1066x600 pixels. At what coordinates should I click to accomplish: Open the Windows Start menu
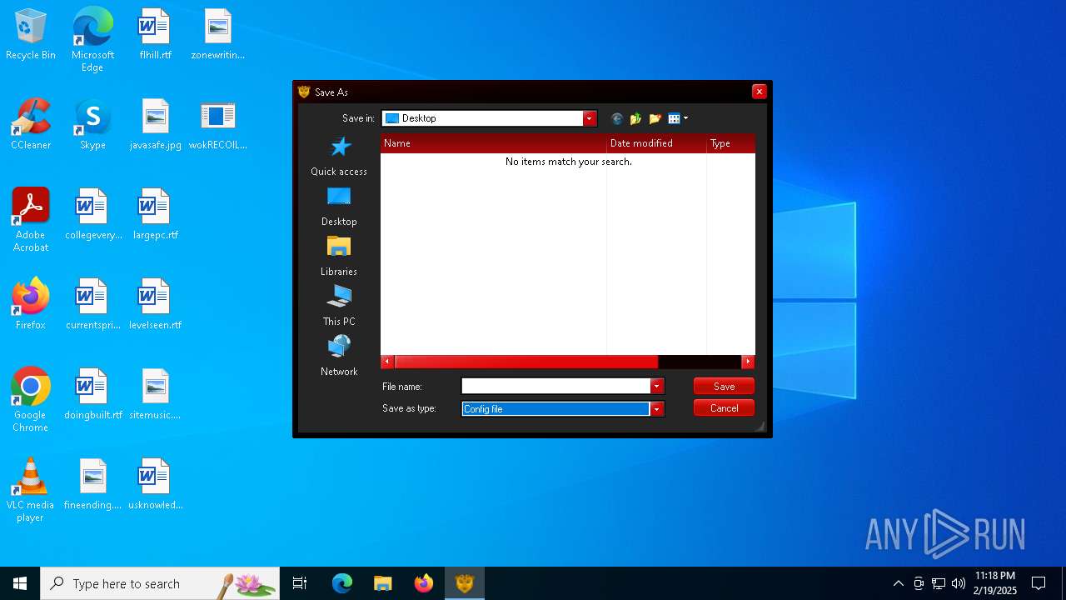click(x=20, y=583)
